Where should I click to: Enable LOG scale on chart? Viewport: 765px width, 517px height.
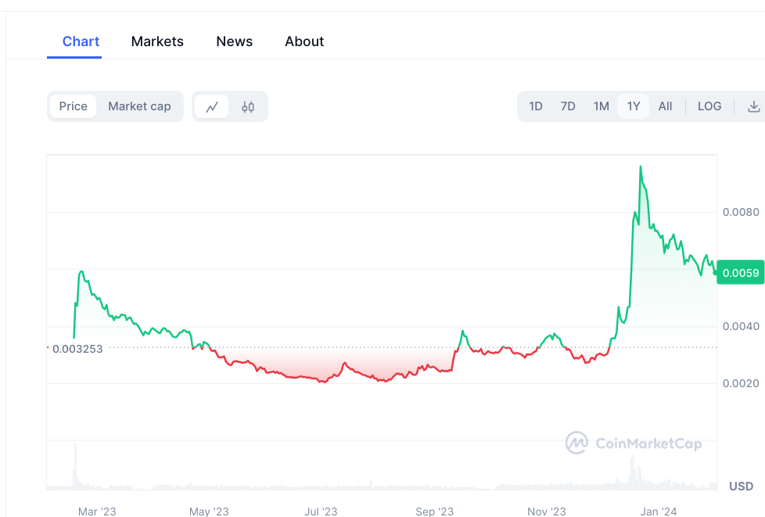coord(709,106)
